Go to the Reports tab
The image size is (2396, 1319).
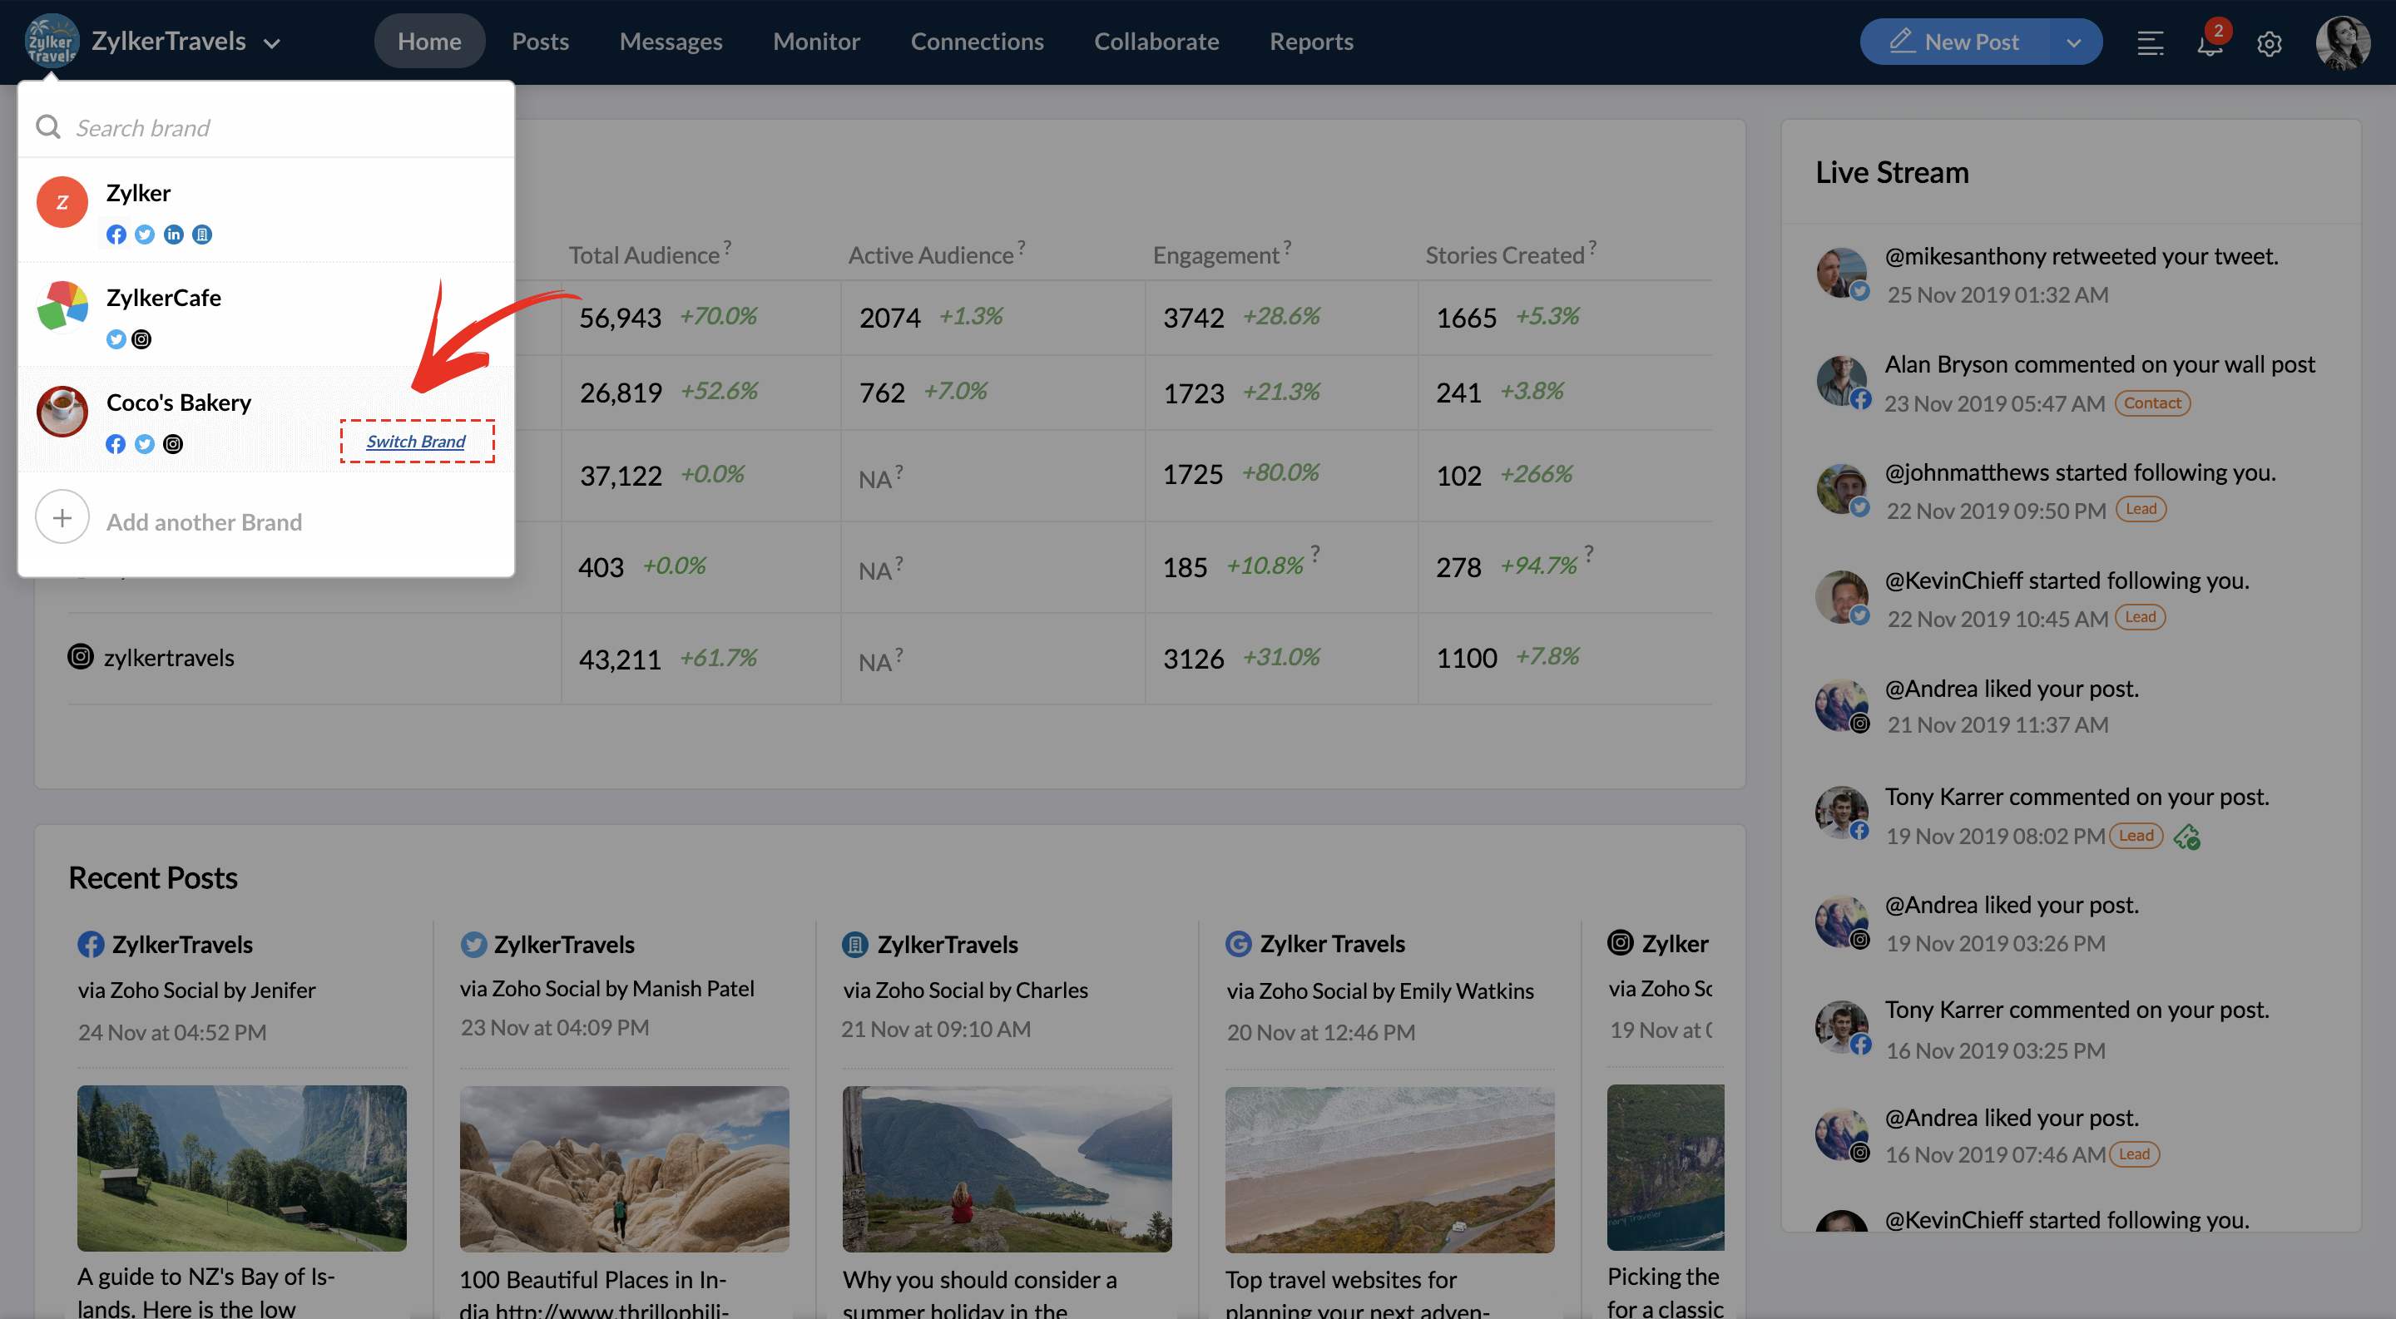[1310, 42]
